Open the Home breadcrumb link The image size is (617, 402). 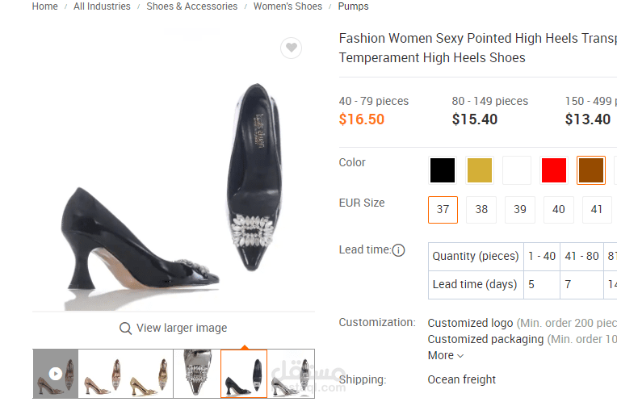tap(45, 6)
